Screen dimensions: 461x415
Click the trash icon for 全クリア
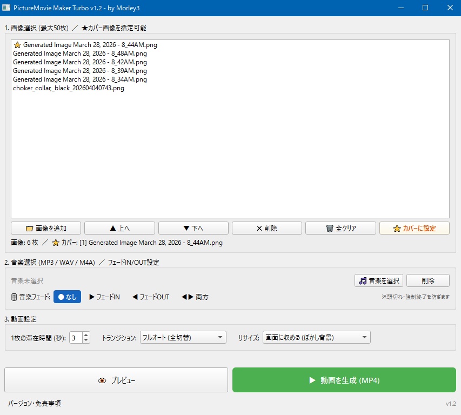(x=330, y=227)
